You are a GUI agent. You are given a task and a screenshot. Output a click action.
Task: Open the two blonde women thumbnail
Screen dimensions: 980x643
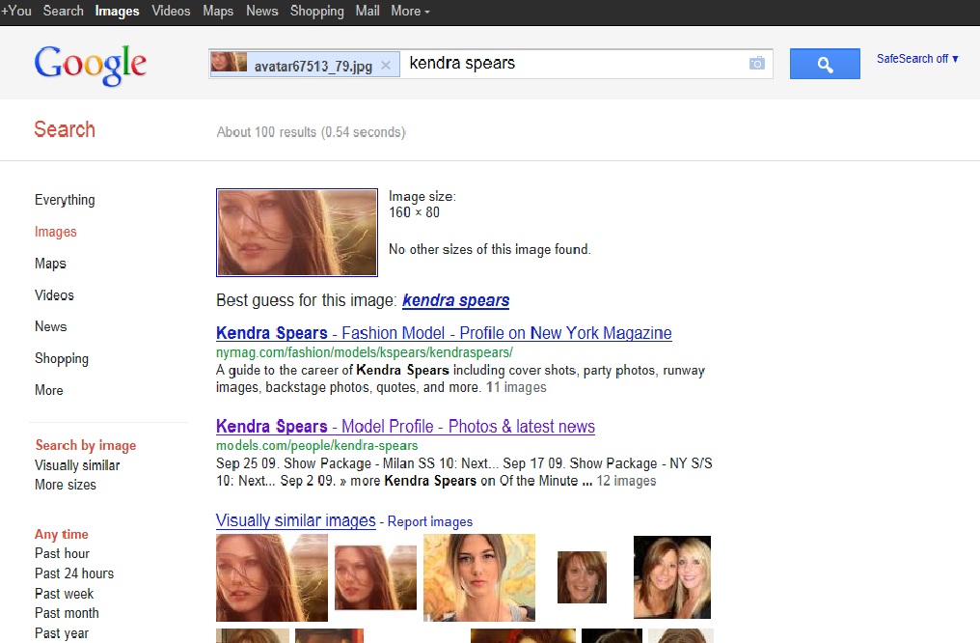tap(671, 577)
